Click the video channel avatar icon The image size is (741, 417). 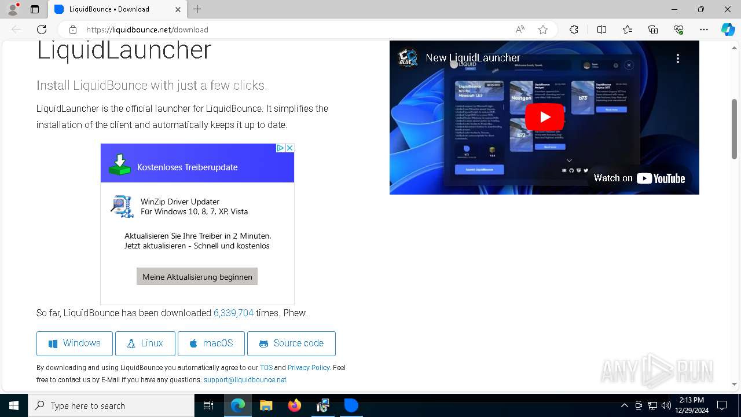(x=408, y=58)
